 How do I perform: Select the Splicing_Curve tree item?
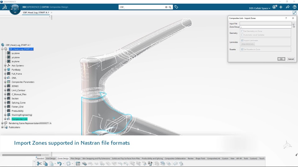(x=18, y=103)
